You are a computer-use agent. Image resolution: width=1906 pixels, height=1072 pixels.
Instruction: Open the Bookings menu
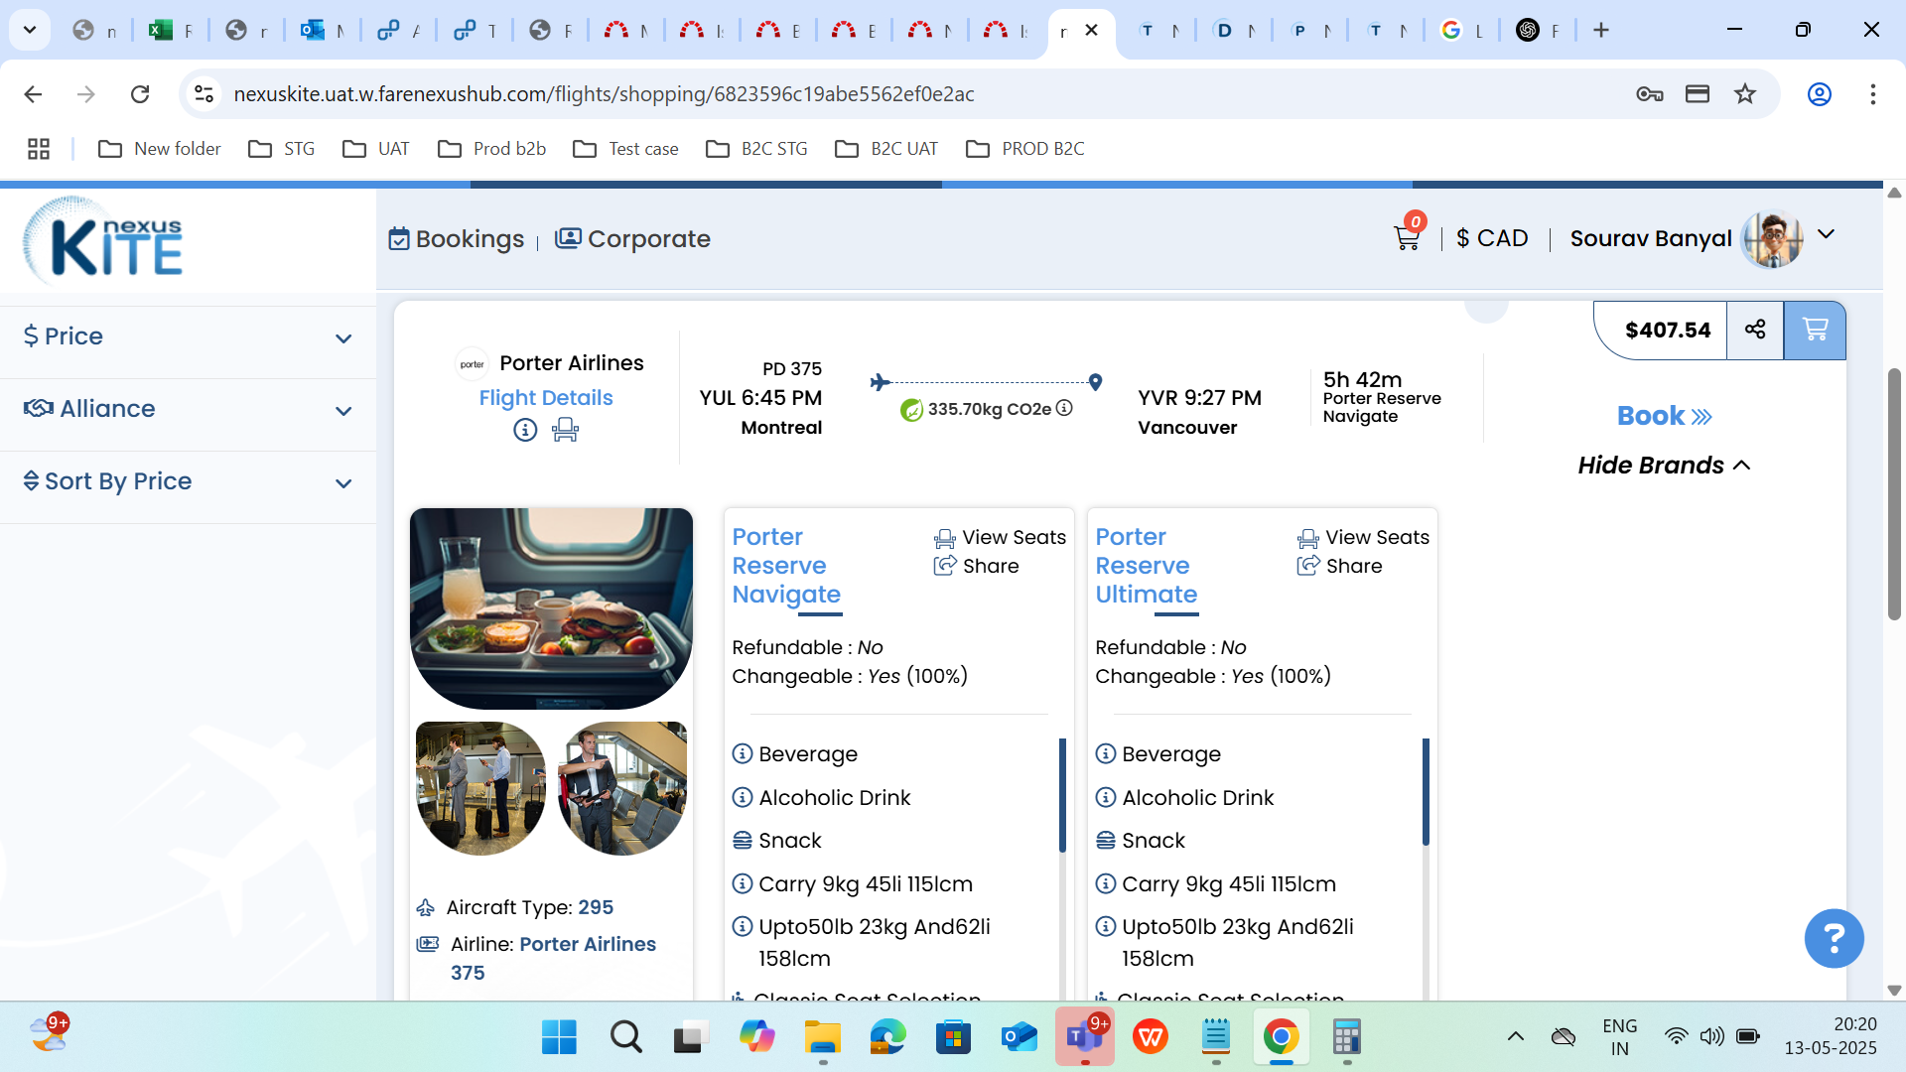click(x=457, y=239)
